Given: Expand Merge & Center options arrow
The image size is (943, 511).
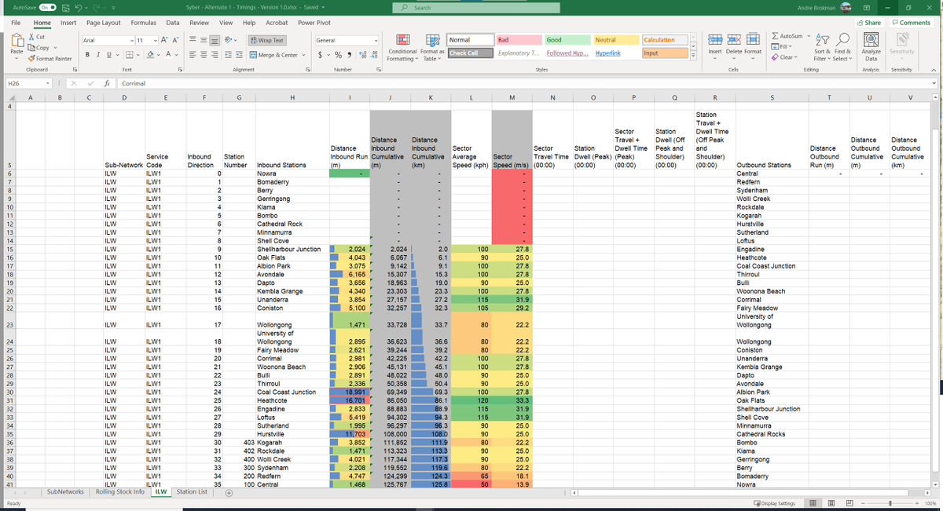Looking at the screenshot, I should [x=303, y=55].
